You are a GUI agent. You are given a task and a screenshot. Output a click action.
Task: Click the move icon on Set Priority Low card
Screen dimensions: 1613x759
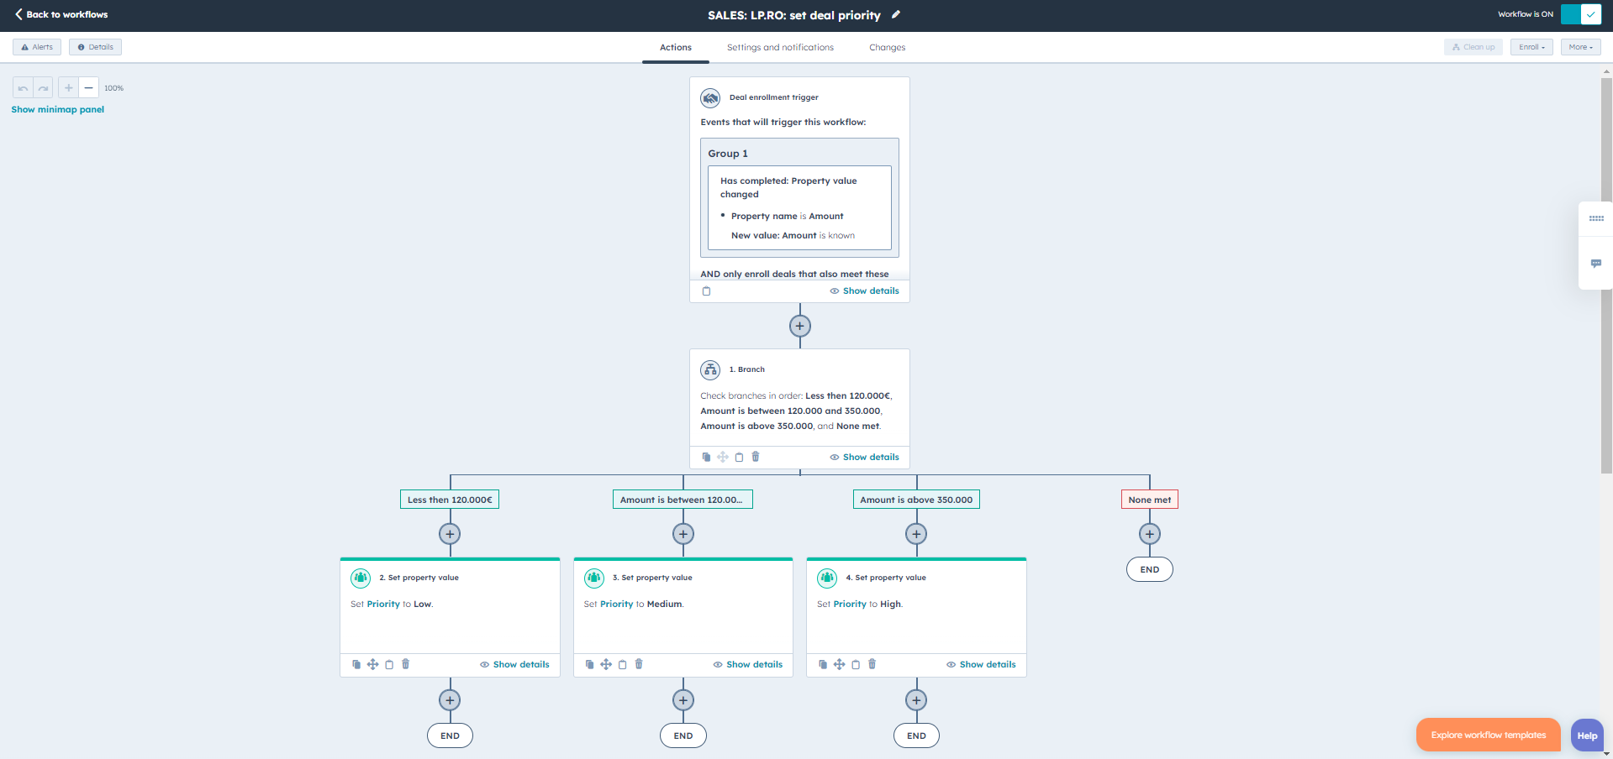coord(372,664)
